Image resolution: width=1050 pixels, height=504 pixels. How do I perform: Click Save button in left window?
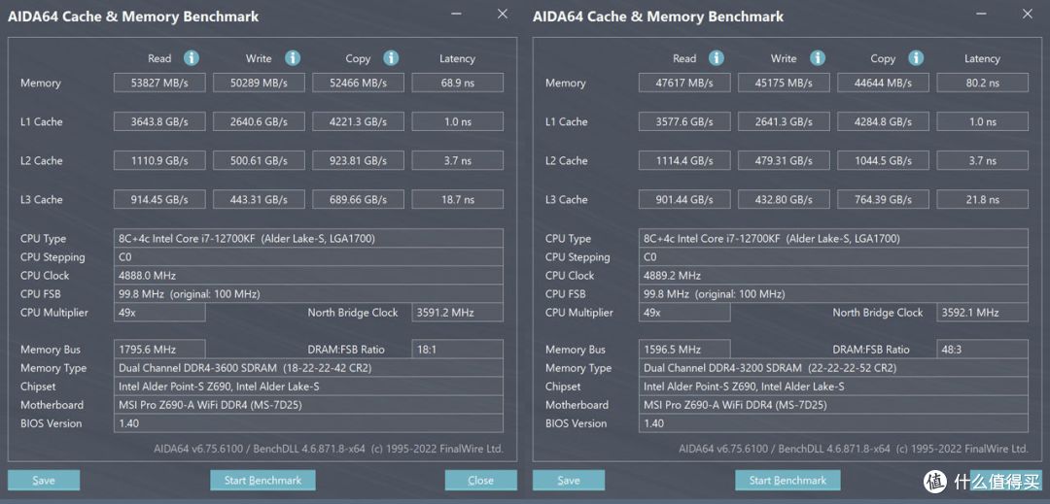(x=44, y=480)
